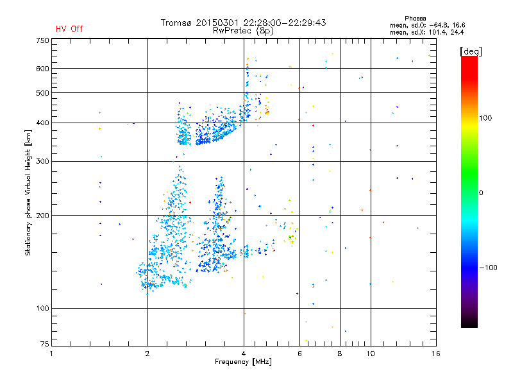The image size is (513, 385).
Task: Click the colorbar '0' tick label
Action: (x=481, y=193)
